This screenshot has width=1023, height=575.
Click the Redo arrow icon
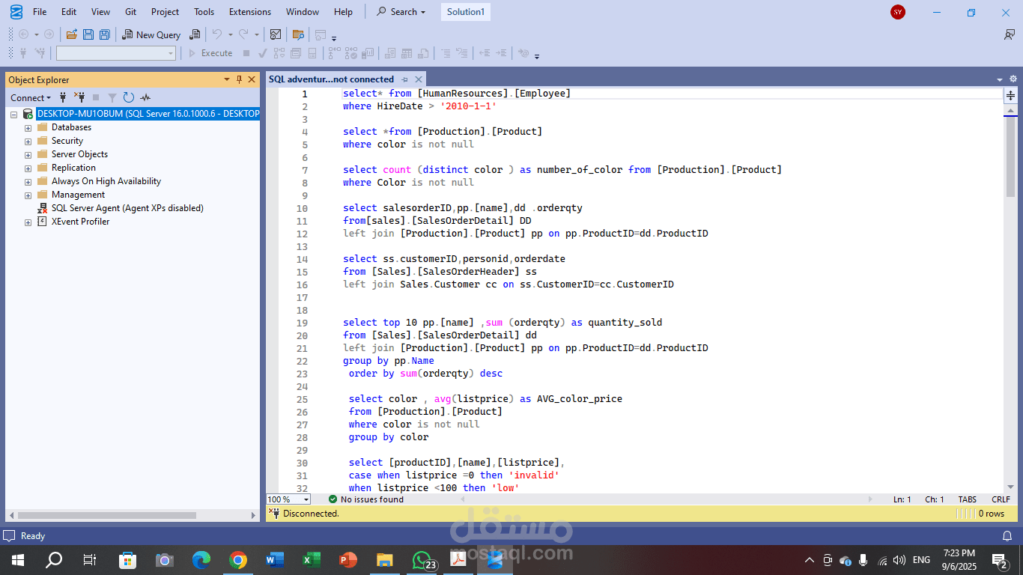tap(243, 34)
